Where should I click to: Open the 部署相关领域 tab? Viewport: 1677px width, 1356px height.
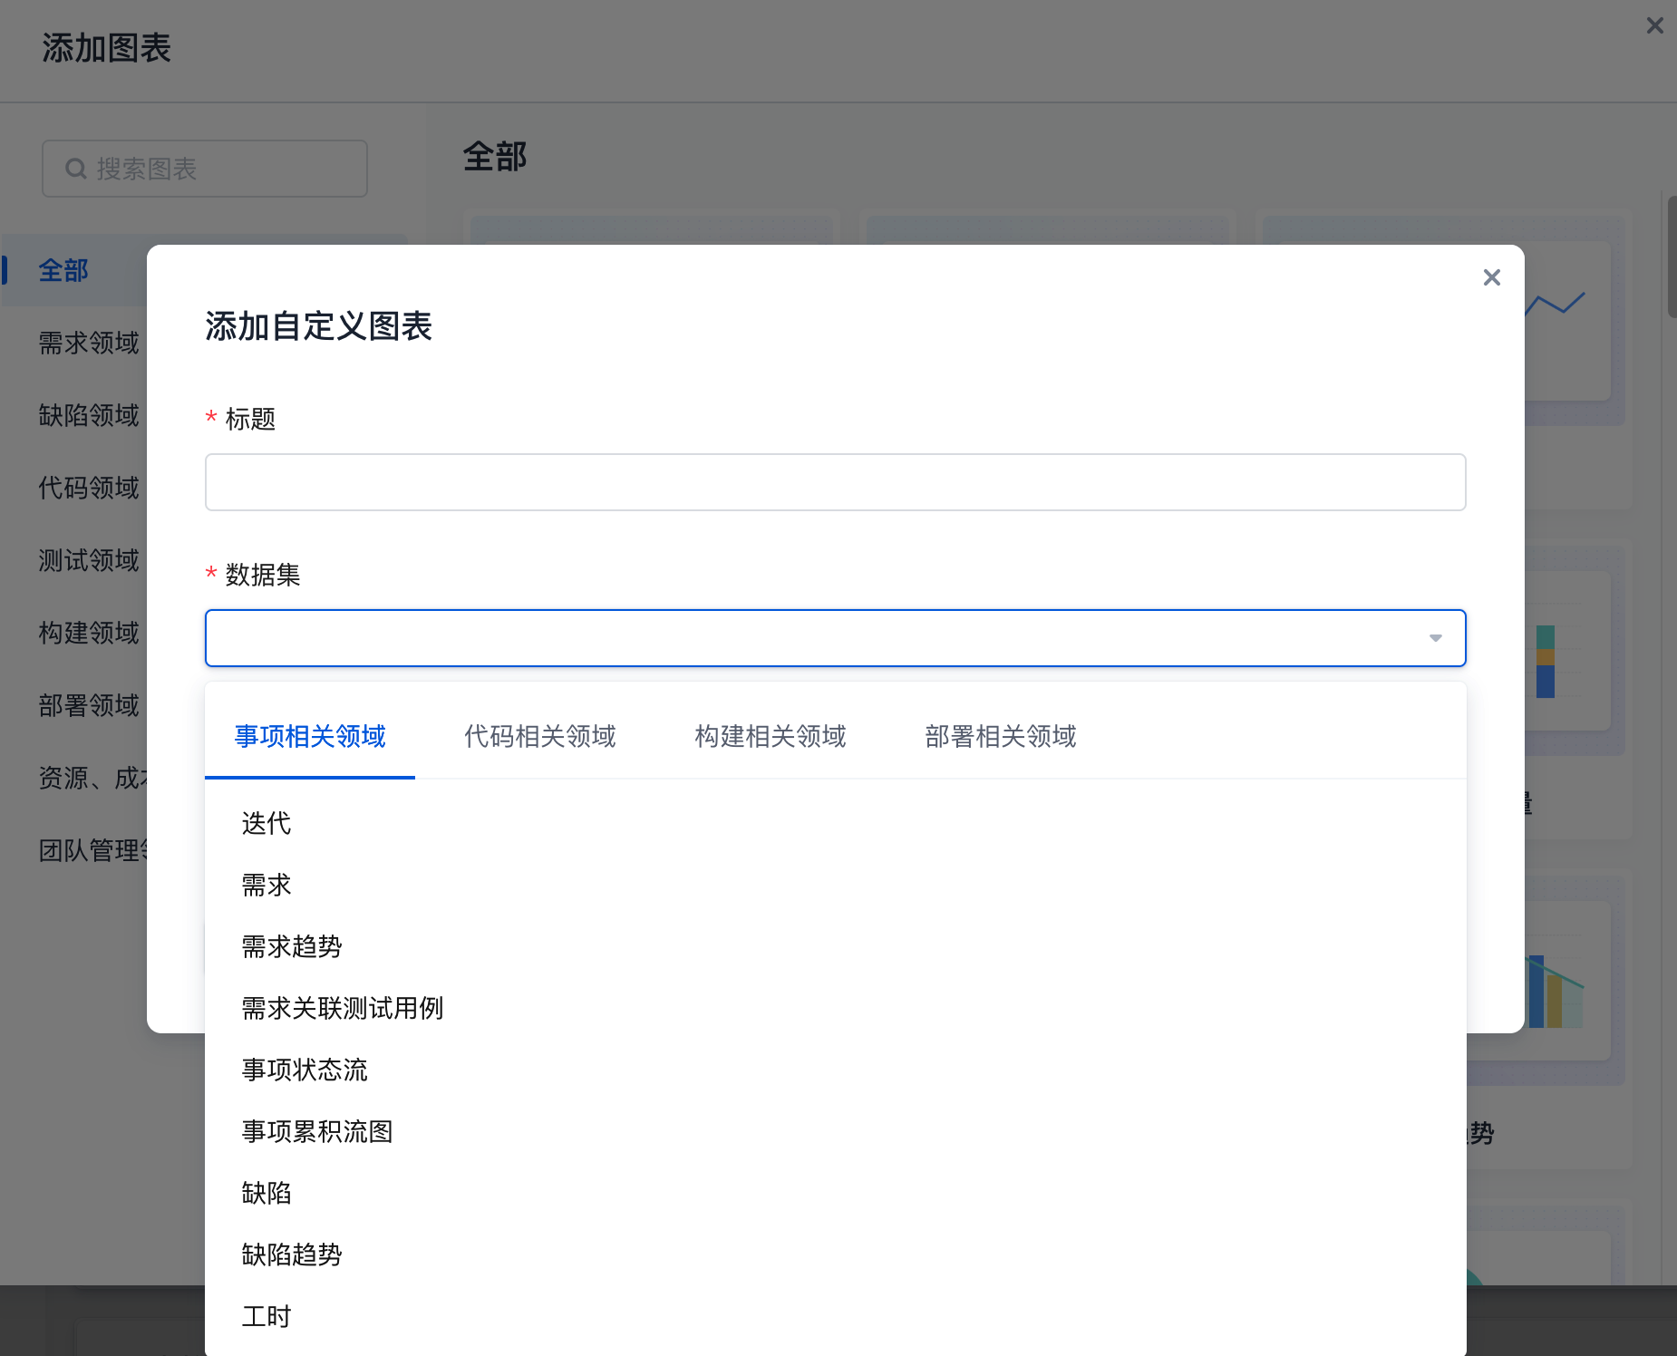pyautogui.click(x=1000, y=736)
